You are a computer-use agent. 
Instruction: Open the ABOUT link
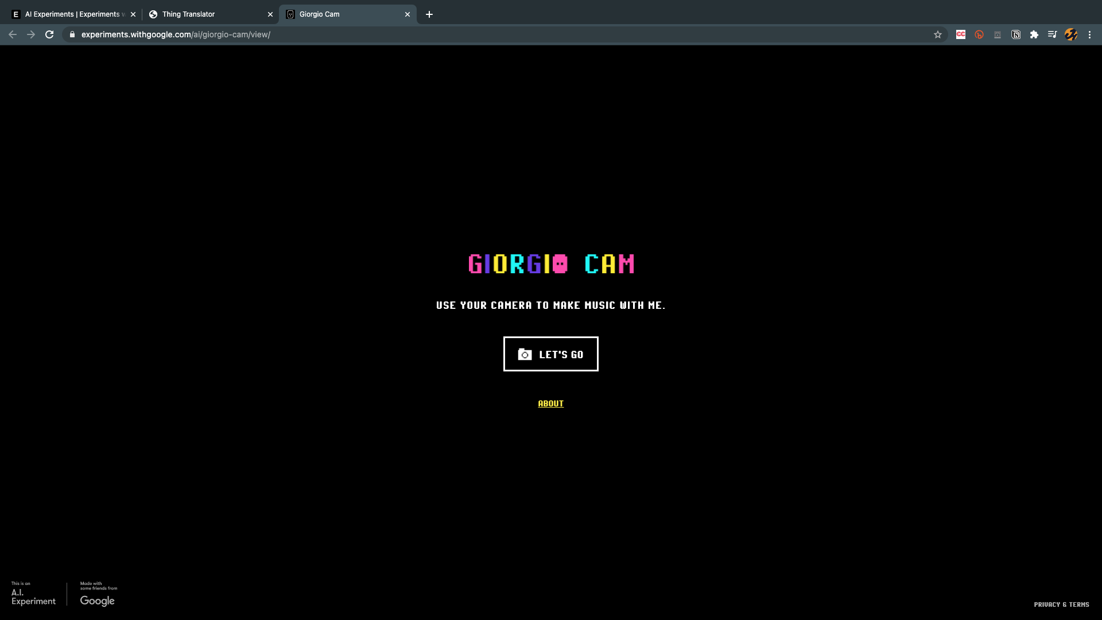point(550,404)
